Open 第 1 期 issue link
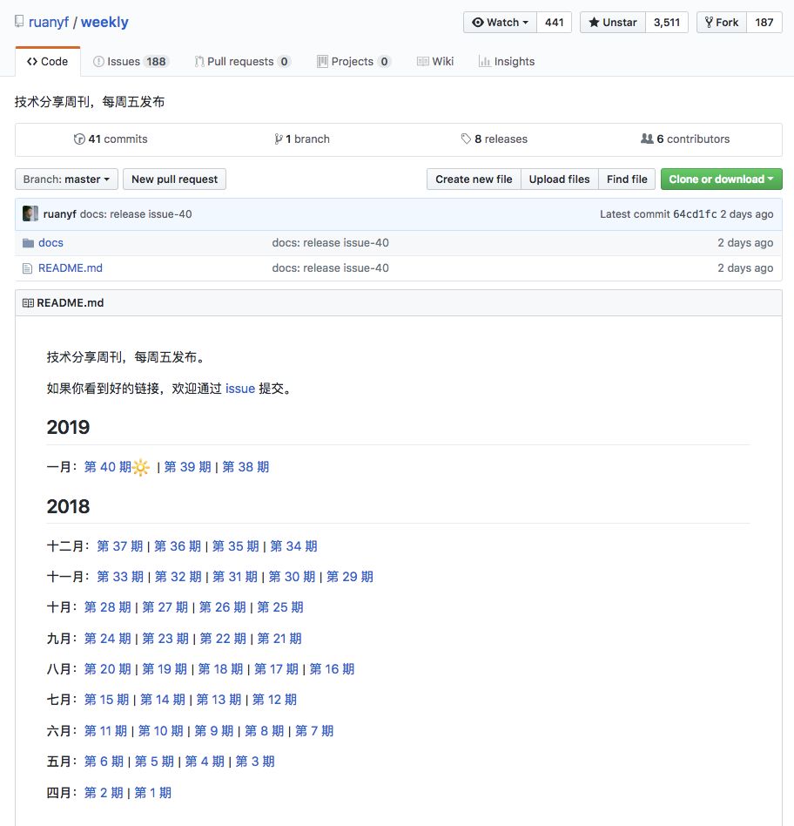The image size is (794, 826). coord(152,794)
